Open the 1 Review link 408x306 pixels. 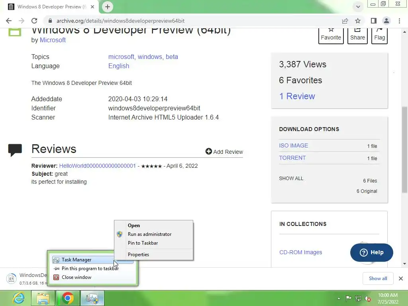[297, 96]
